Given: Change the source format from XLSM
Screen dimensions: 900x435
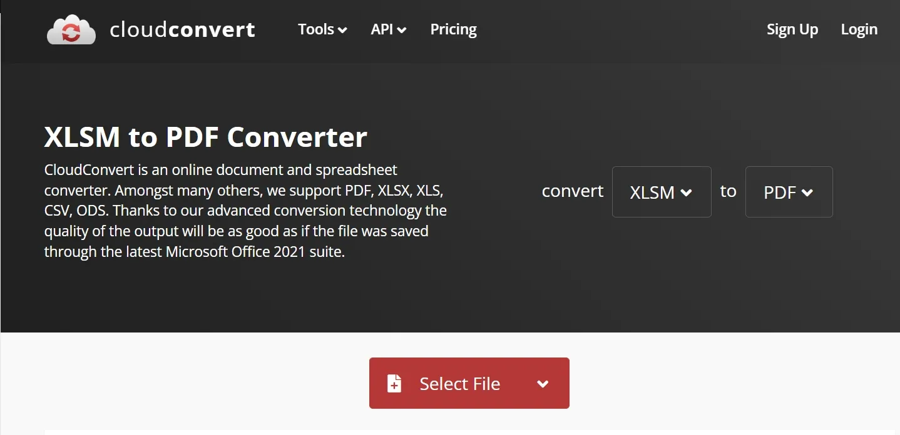Looking at the screenshot, I should 661,192.
